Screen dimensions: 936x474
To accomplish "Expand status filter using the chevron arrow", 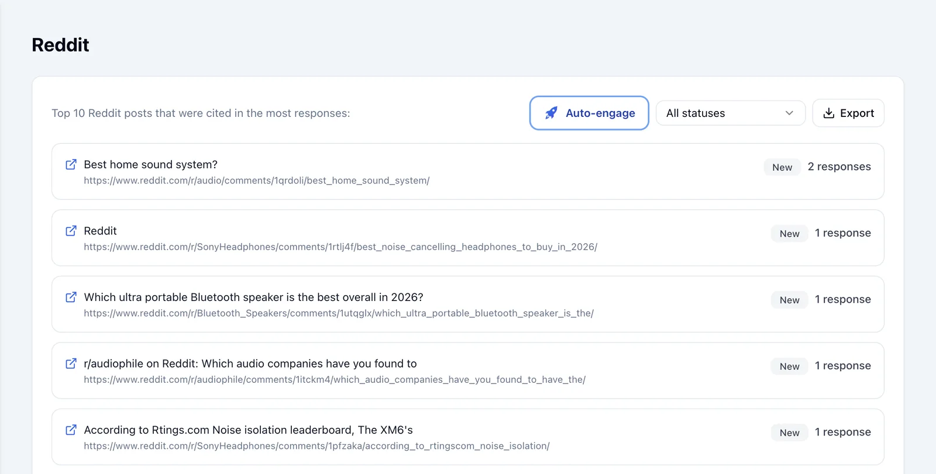I will (x=789, y=113).
